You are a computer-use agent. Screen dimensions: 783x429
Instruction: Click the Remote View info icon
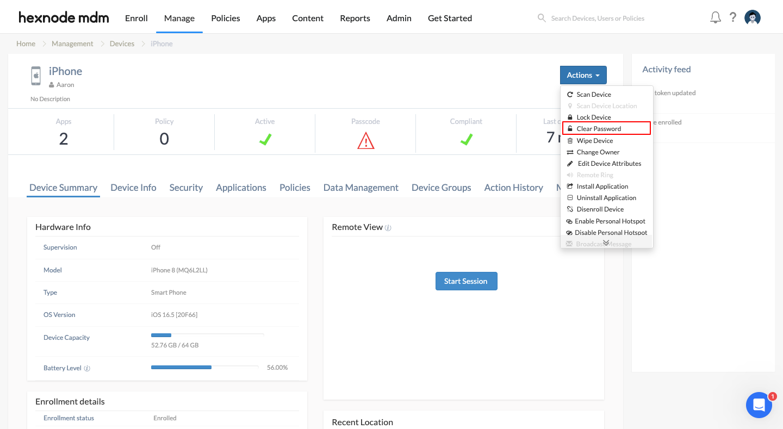388,228
